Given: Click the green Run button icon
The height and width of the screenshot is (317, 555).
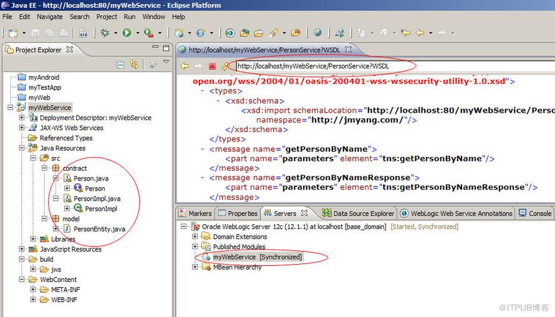Looking at the screenshot, I should tap(127, 33).
